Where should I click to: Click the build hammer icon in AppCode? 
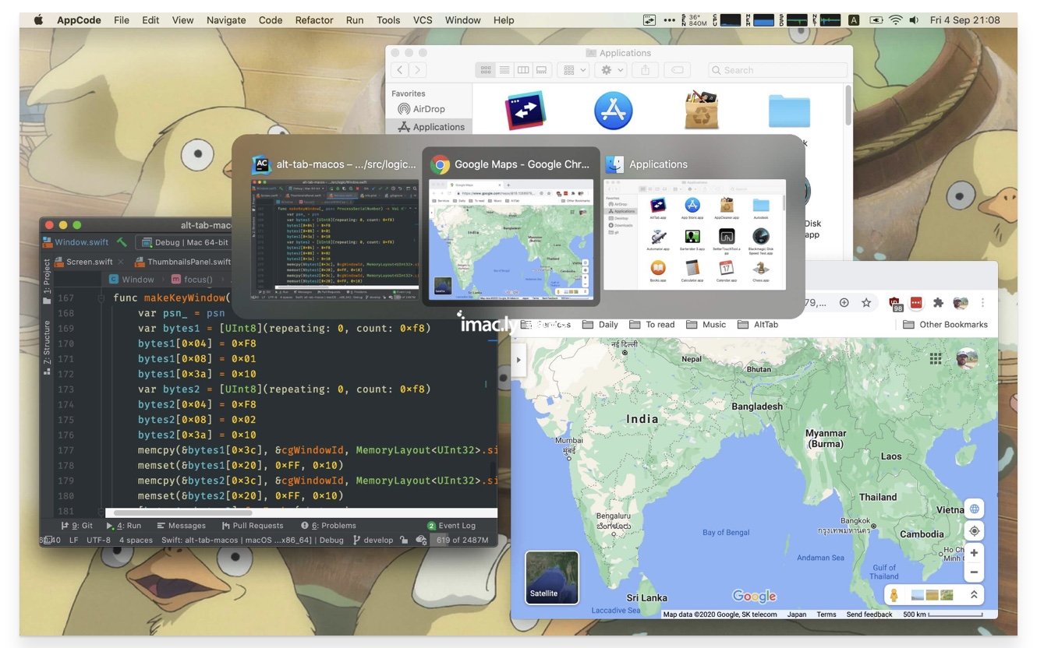(122, 242)
